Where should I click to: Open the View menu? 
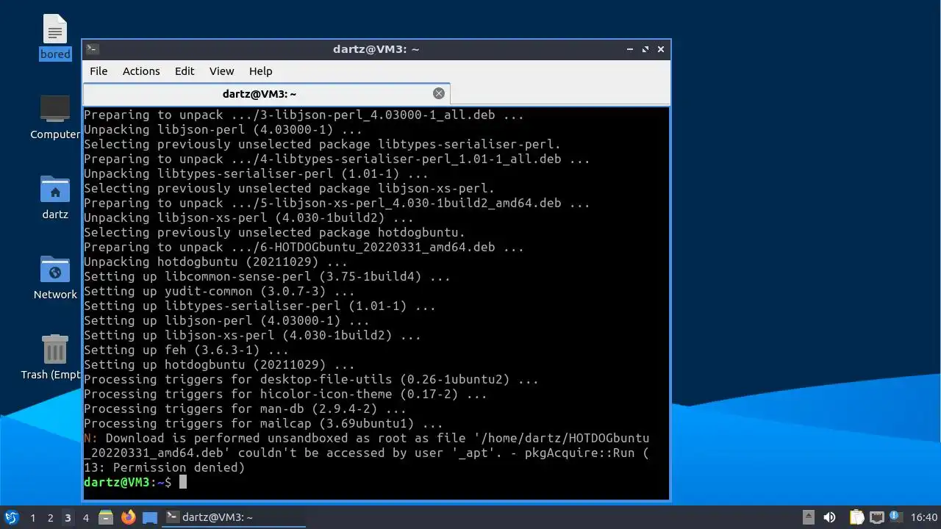pos(221,71)
